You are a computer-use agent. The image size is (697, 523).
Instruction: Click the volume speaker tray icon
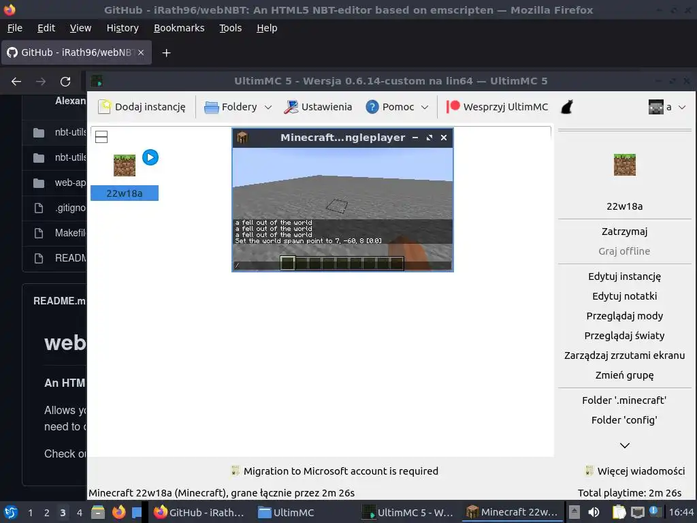click(594, 512)
